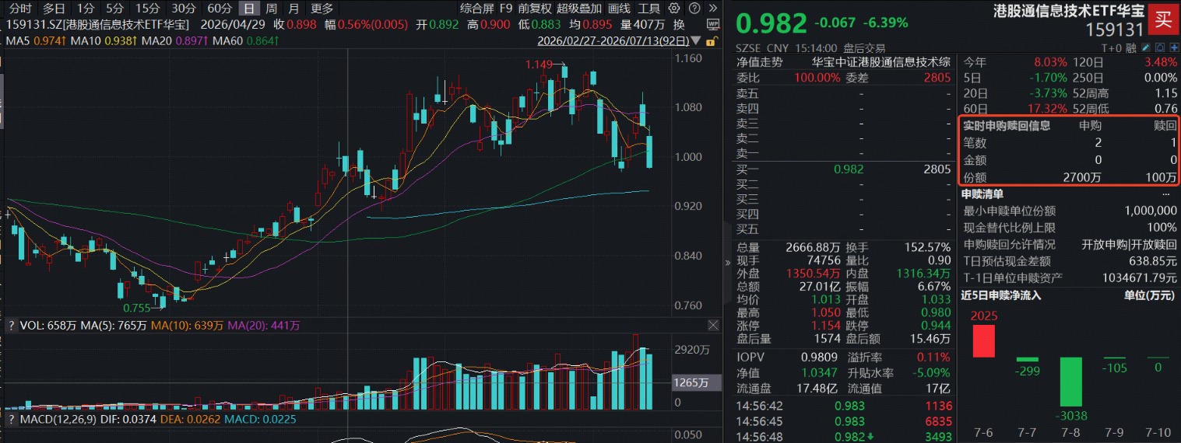
Task: Open the date range dropdown triangle
Action: (695, 40)
